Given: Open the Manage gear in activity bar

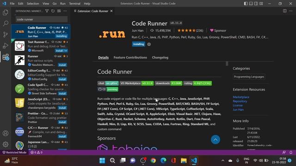Looking at the screenshot, I should click(6, 144).
